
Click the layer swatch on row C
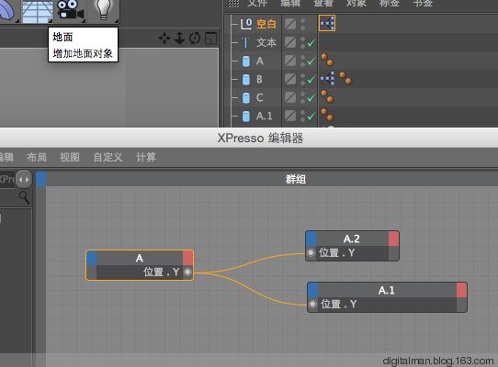[290, 97]
